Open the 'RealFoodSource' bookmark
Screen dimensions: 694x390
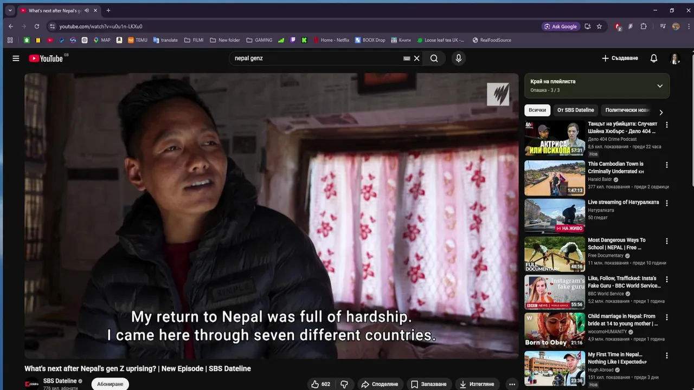492,40
